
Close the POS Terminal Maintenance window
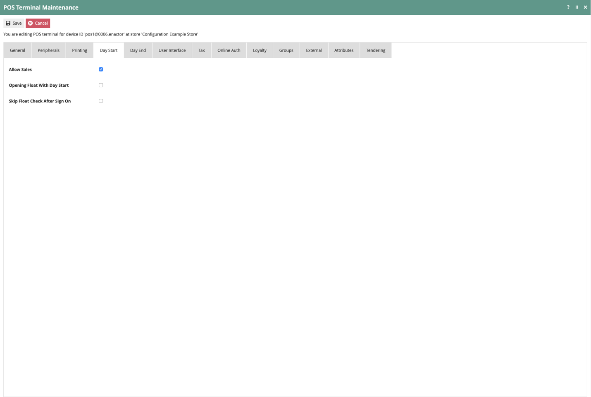pos(585,7)
